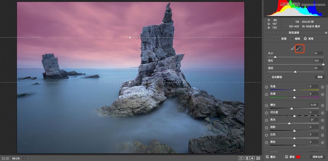Decrease 白色 with its minus icon
This screenshot has width=328, height=161.
click(x=266, y=135)
